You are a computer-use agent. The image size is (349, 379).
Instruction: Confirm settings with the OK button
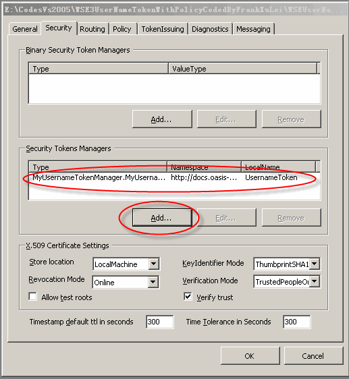[250, 356]
